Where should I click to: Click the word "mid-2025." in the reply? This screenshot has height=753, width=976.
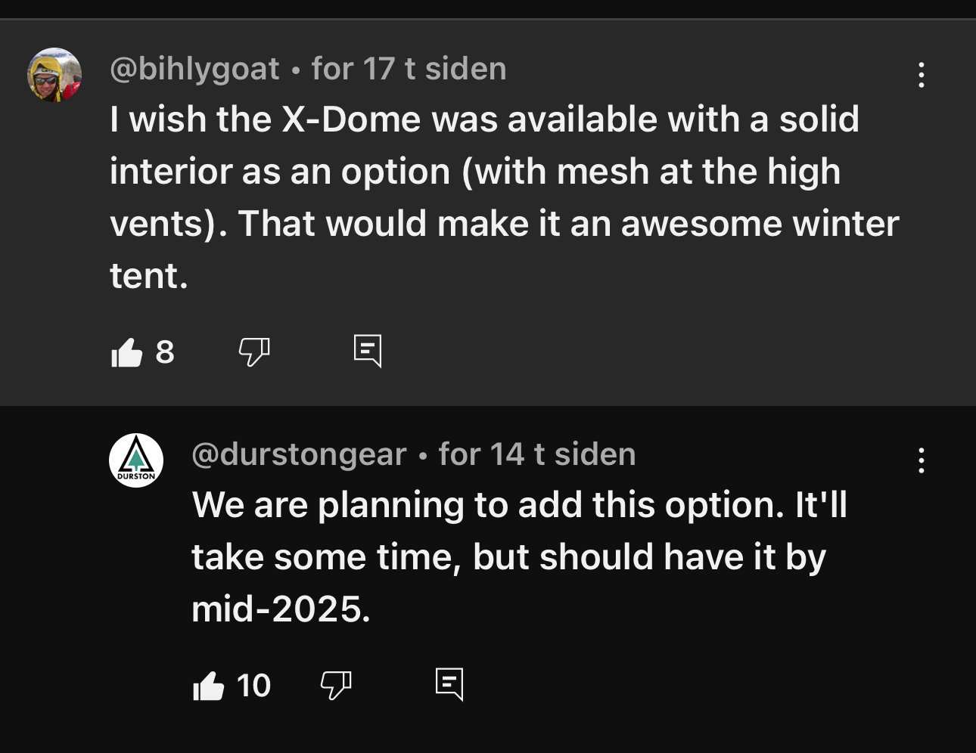point(281,609)
